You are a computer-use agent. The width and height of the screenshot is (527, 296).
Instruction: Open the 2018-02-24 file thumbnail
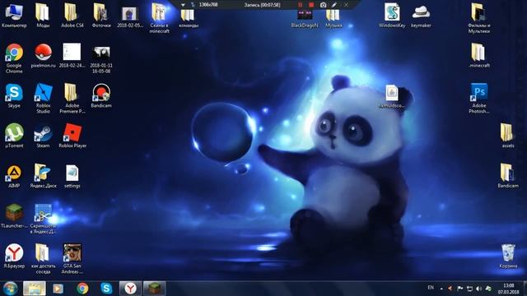coord(72,55)
